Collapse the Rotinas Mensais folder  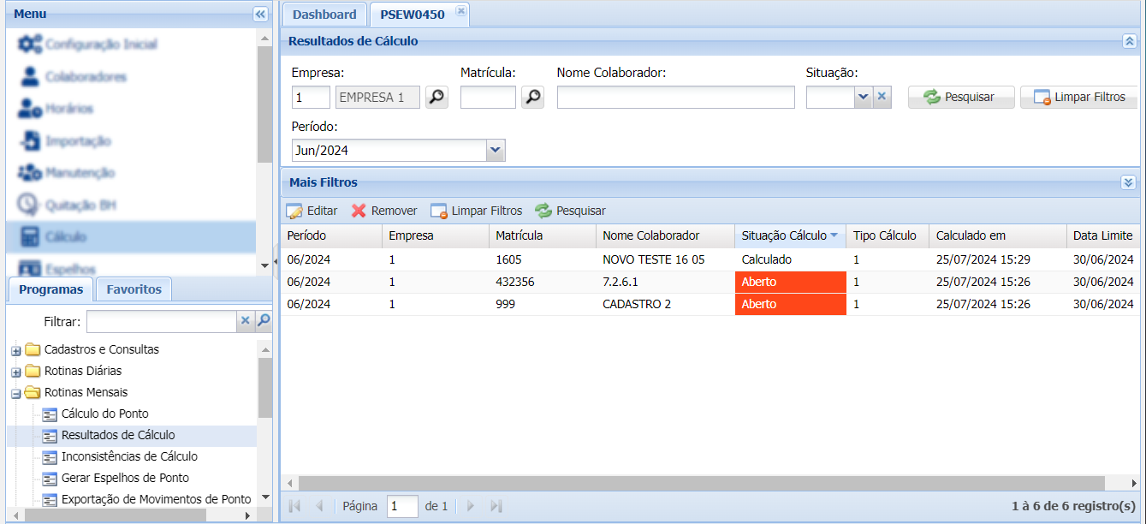pyautogui.click(x=15, y=393)
